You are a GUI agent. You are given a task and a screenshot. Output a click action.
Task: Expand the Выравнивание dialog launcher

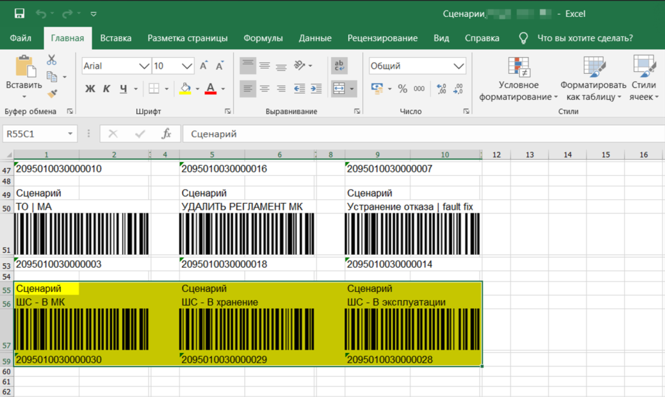357,112
